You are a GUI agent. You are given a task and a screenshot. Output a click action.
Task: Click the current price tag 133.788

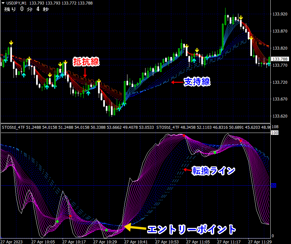[x=279, y=59]
